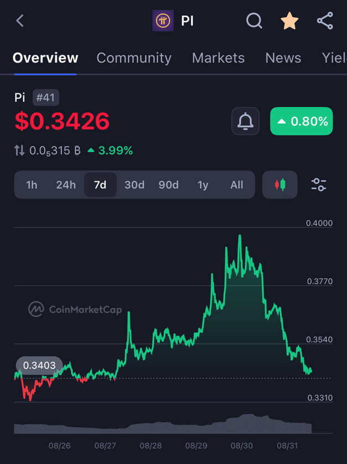
Task: Open the Markets tab
Action: pos(218,58)
